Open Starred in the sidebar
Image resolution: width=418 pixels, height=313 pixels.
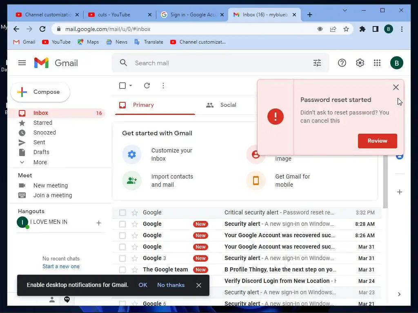point(42,123)
